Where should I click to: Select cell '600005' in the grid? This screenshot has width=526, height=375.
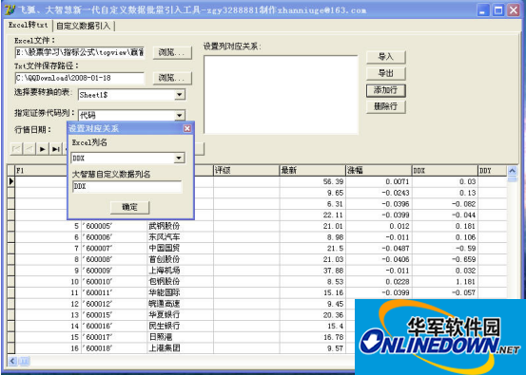pyautogui.click(x=114, y=226)
